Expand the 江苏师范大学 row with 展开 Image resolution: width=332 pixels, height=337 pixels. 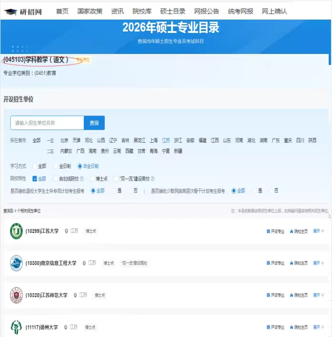[x=319, y=295]
